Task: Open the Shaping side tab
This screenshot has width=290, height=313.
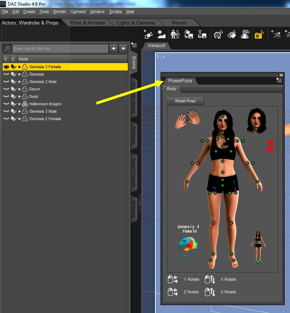Action: (x=134, y=209)
